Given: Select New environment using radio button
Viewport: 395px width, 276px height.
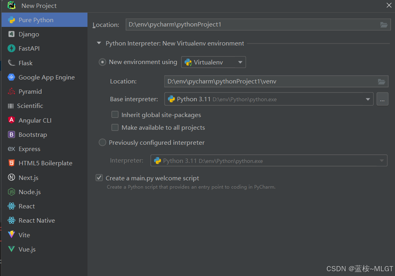Looking at the screenshot, I should tap(102, 62).
